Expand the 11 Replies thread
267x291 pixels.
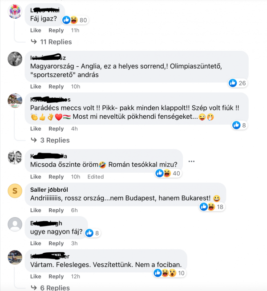pos(51,42)
